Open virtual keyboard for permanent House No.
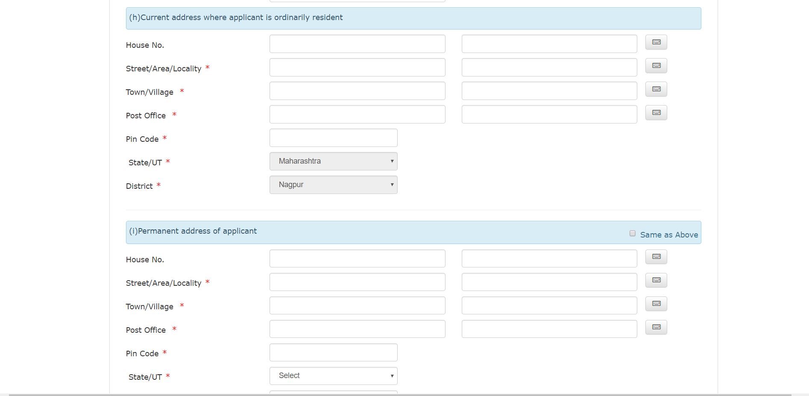Viewport: 809px width, 396px height. point(656,257)
